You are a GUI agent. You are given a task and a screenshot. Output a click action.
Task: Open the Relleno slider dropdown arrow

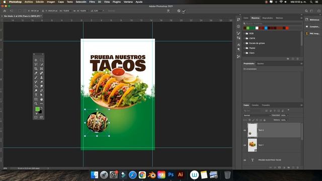[x=287, y=120]
